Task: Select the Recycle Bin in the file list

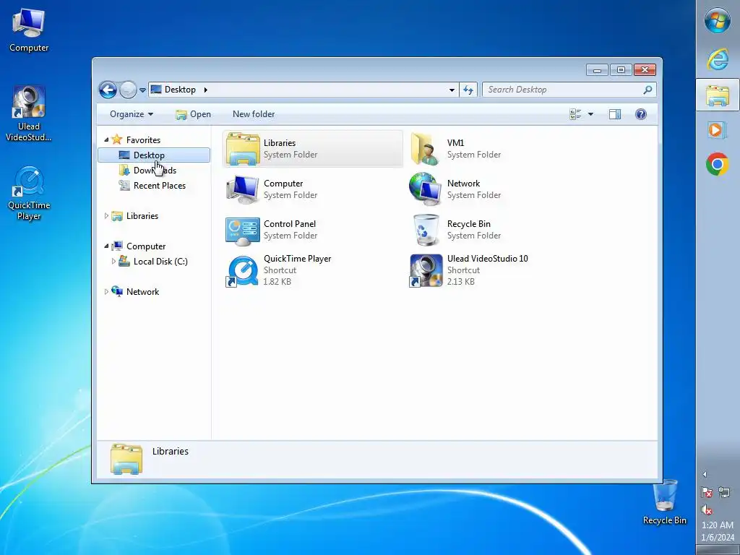Action: (496, 230)
